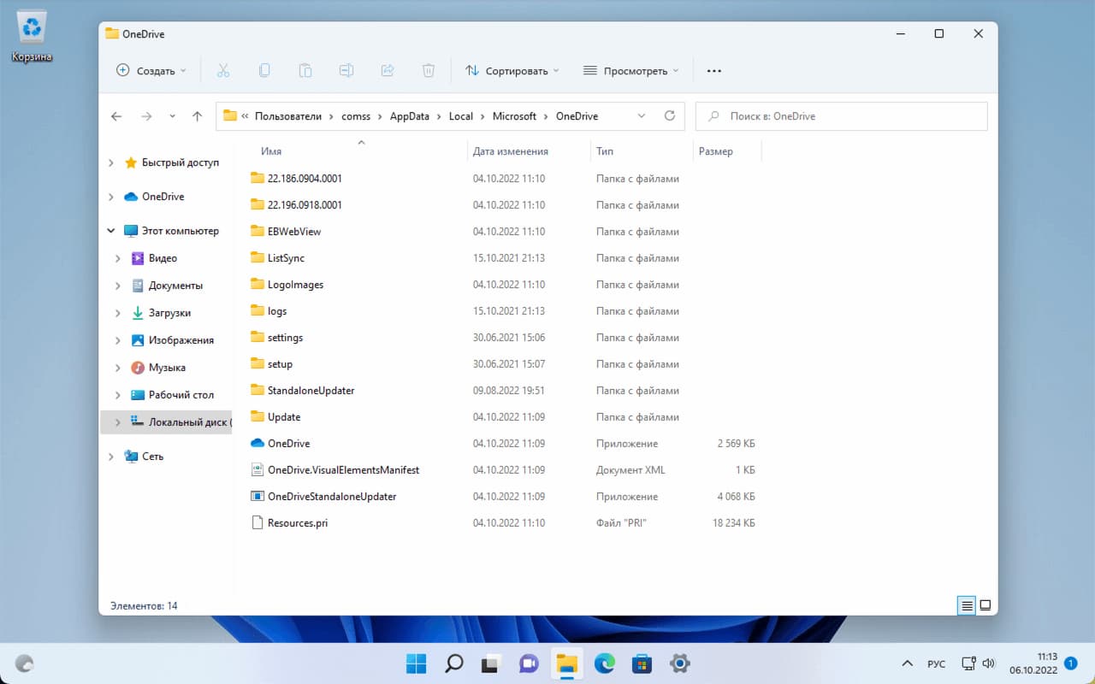Switch to large thumbnails view icon
Image resolution: width=1095 pixels, height=684 pixels.
point(985,605)
